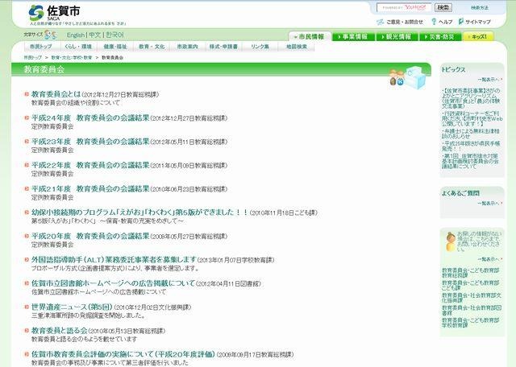Open the 教育・文化 menu item
The image size is (516, 367).
point(152,47)
